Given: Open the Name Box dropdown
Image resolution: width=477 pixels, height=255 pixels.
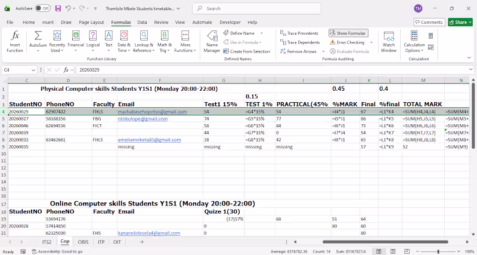Looking at the screenshot, I should 33,70.
